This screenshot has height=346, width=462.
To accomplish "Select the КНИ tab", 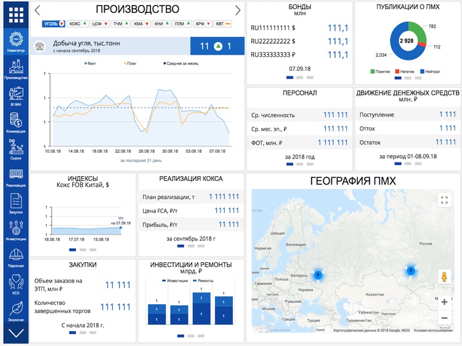I will coord(161,24).
